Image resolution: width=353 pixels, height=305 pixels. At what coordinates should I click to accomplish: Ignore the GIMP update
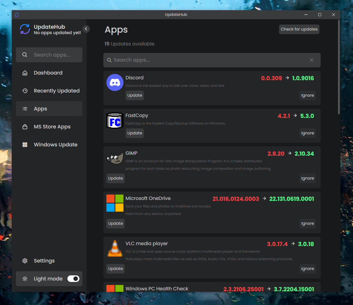307,178
